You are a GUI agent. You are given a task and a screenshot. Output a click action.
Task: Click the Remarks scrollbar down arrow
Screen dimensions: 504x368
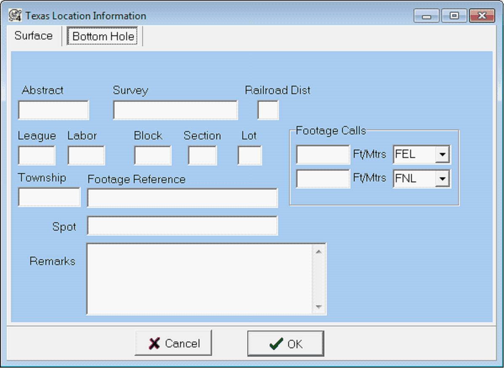click(318, 307)
